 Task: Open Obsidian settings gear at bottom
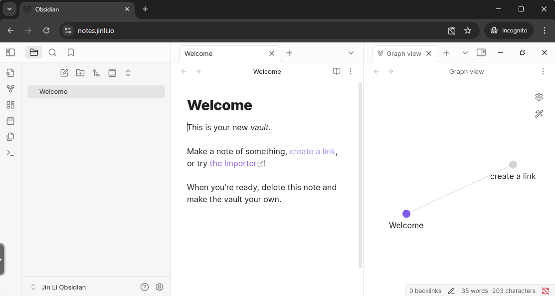click(160, 287)
